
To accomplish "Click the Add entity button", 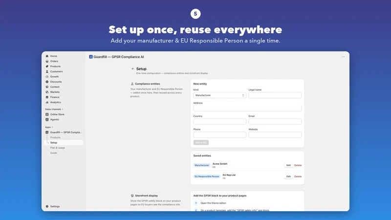I will click(201, 142).
